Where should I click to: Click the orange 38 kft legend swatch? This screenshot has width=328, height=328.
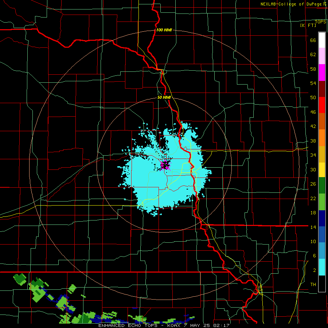click(x=322, y=138)
